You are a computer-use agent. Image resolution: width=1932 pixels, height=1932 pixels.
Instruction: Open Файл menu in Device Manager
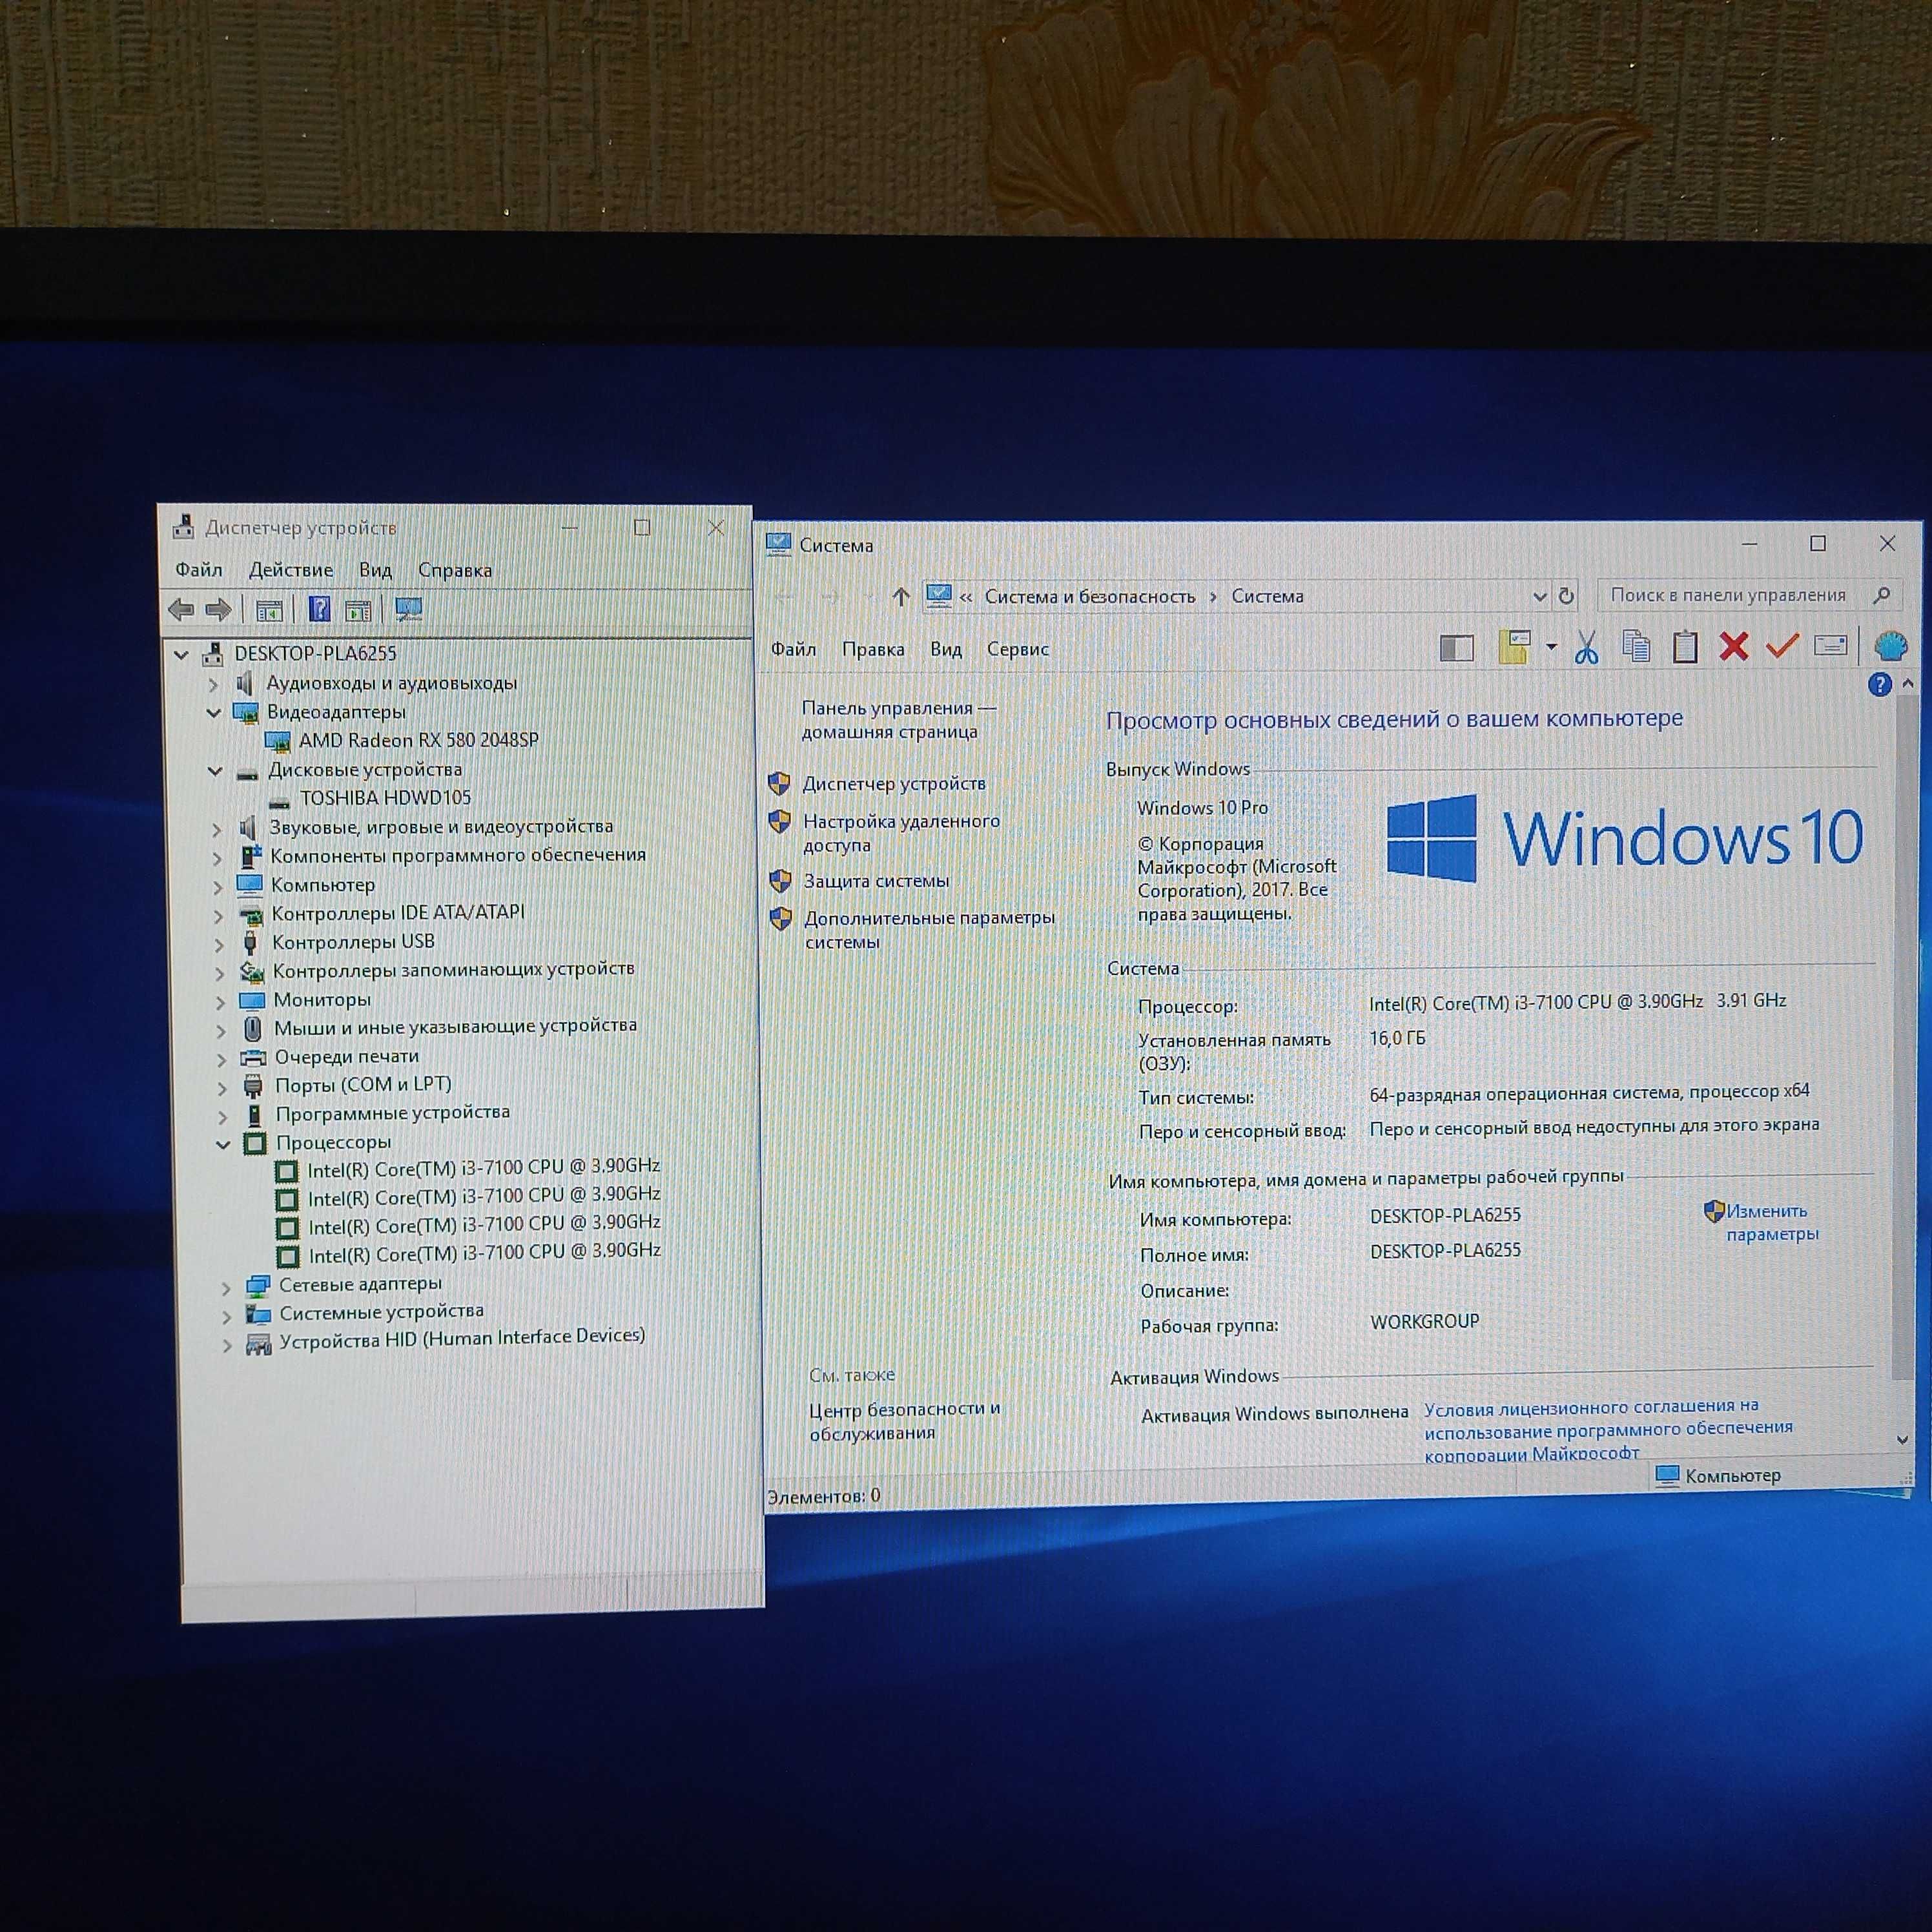[x=199, y=570]
